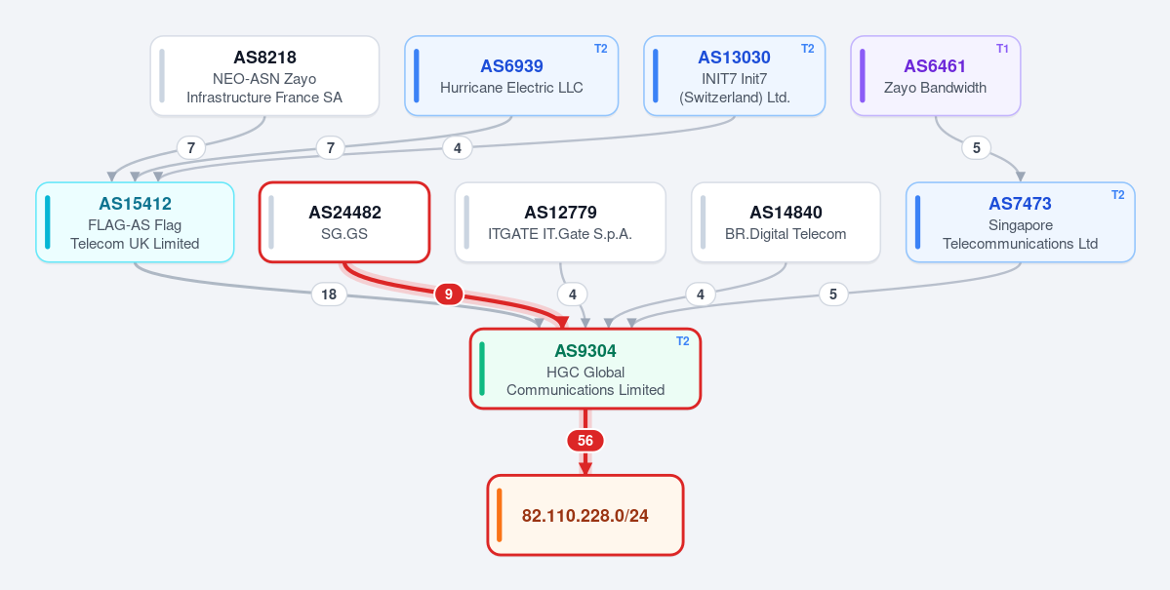Open the AS6461 Zayo Bandwidth node

pyautogui.click(x=935, y=76)
